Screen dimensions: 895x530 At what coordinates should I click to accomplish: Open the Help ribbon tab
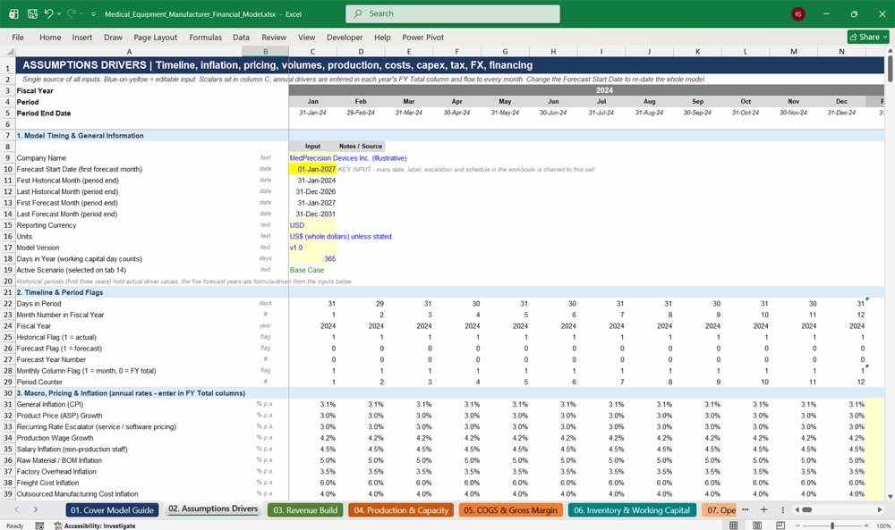coord(382,37)
